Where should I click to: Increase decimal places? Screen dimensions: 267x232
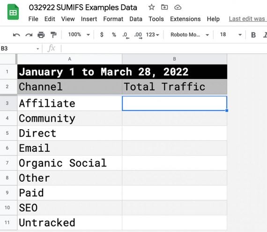pos(138,35)
